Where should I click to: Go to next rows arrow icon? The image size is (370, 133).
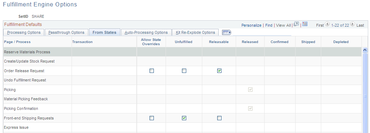coord(353,24)
